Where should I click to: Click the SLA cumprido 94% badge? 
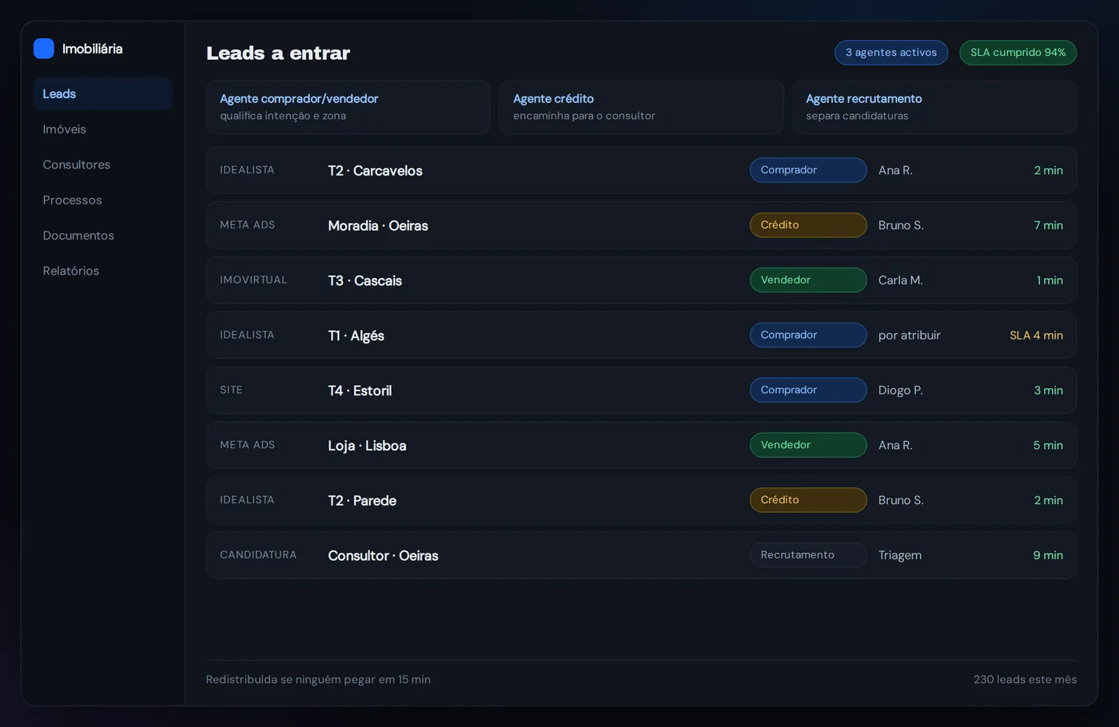[1018, 53]
